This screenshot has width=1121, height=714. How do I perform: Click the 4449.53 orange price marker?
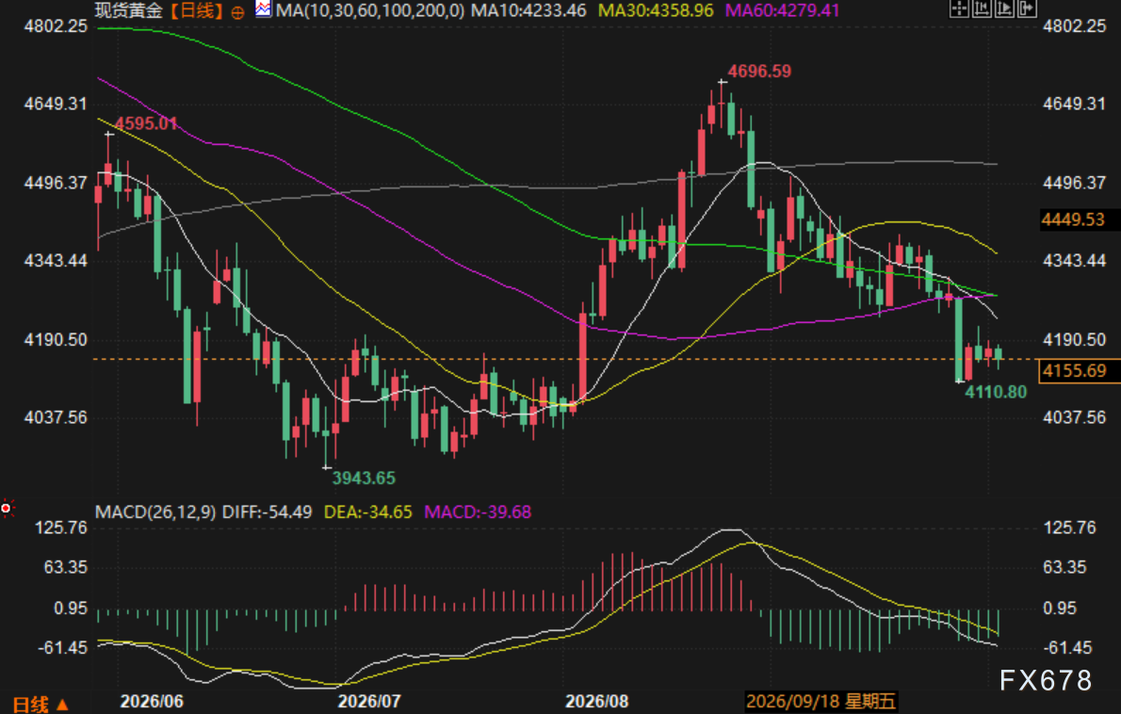point(1072,219)
